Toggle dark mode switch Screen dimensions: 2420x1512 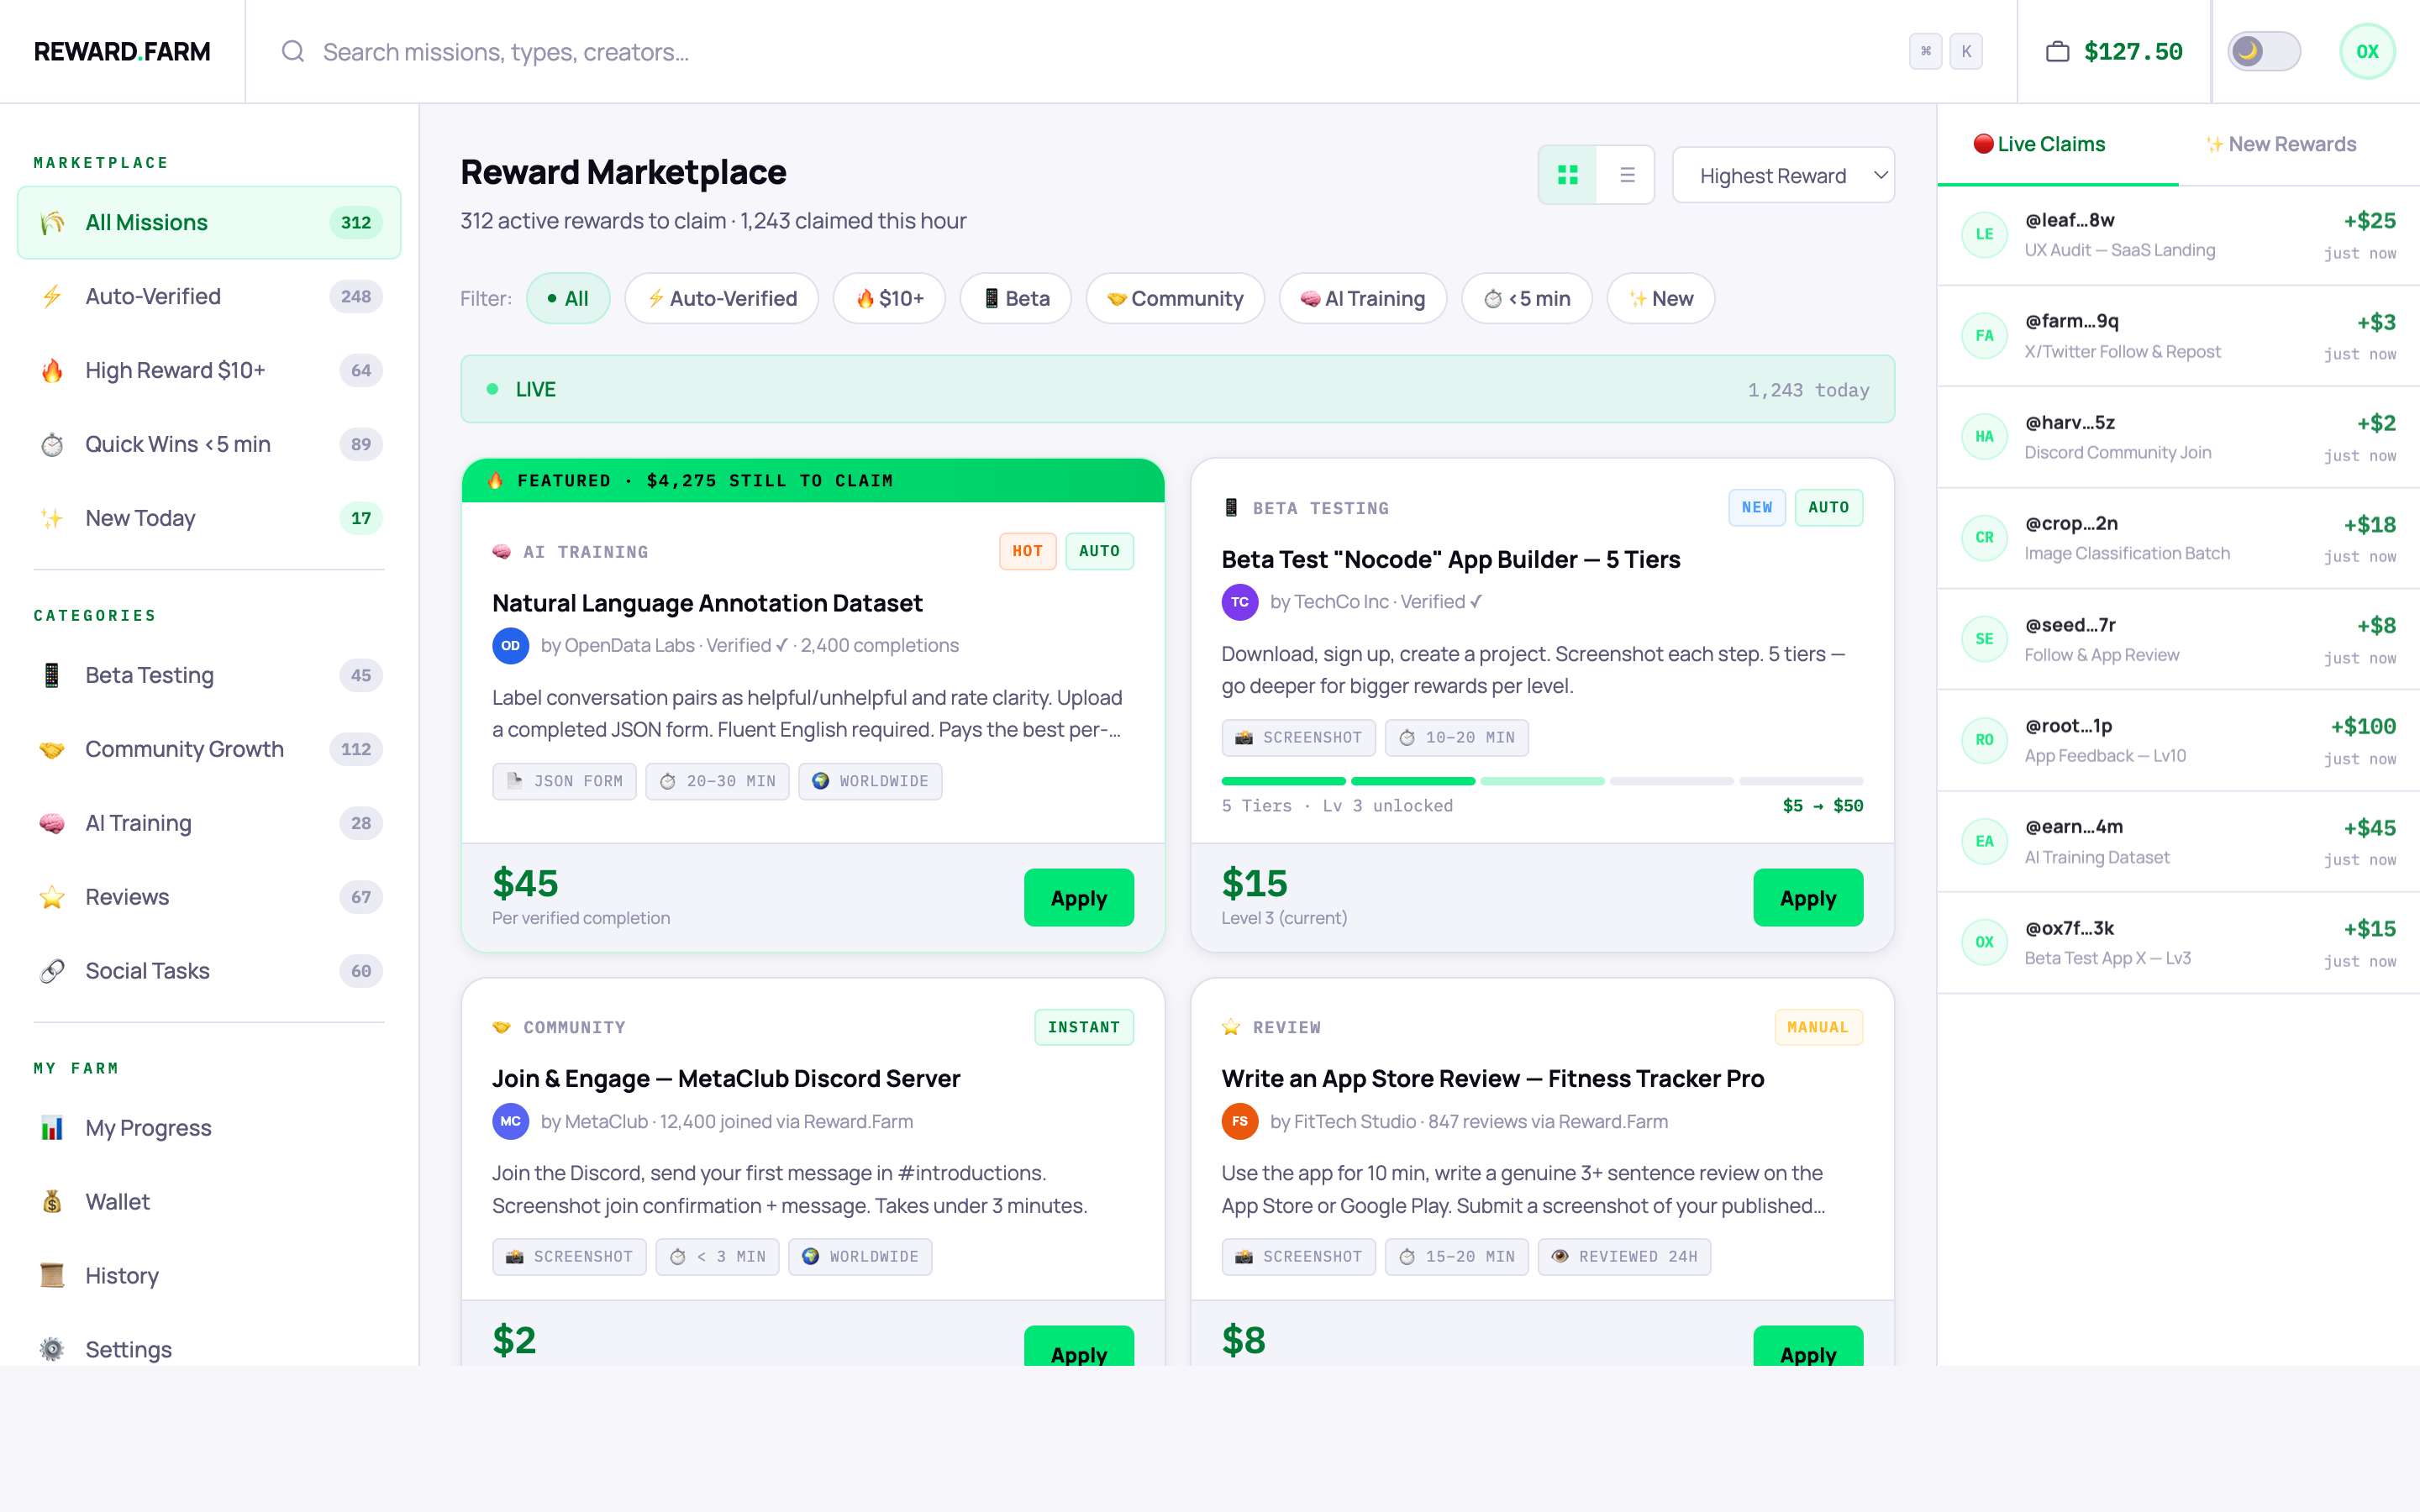(x=2263, y=51)
